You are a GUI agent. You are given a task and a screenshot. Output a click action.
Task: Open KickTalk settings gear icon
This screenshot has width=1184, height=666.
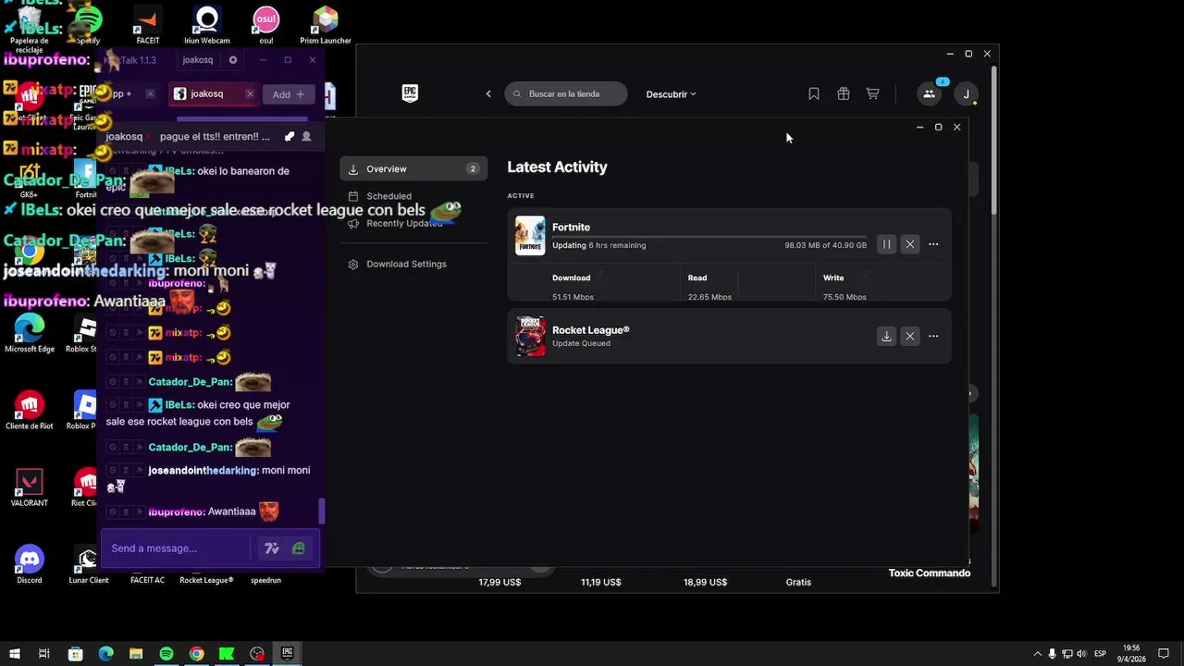pyautogui.click(x=233, y=60)
